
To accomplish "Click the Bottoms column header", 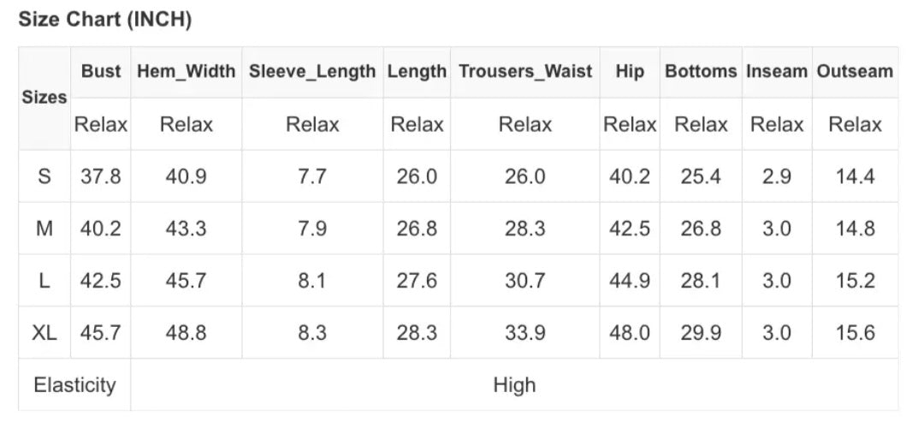I will 701,72.
